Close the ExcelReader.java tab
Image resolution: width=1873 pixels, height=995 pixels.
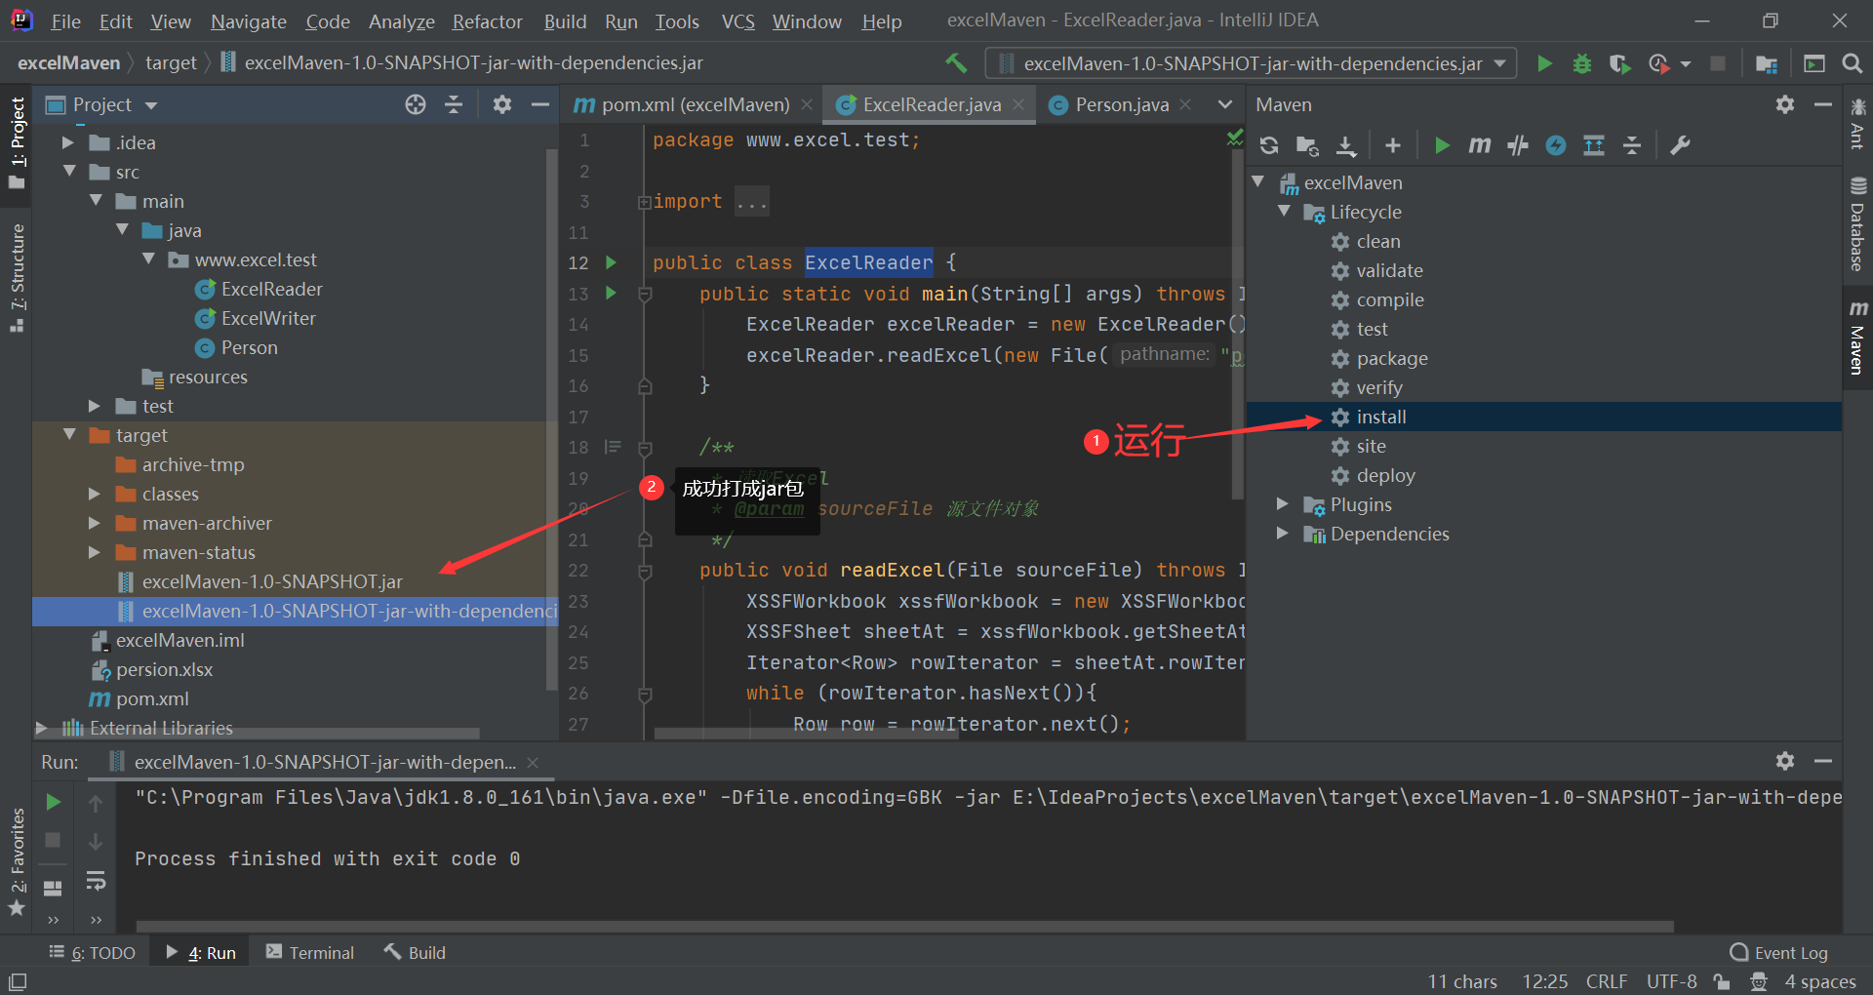point(1018,104)
